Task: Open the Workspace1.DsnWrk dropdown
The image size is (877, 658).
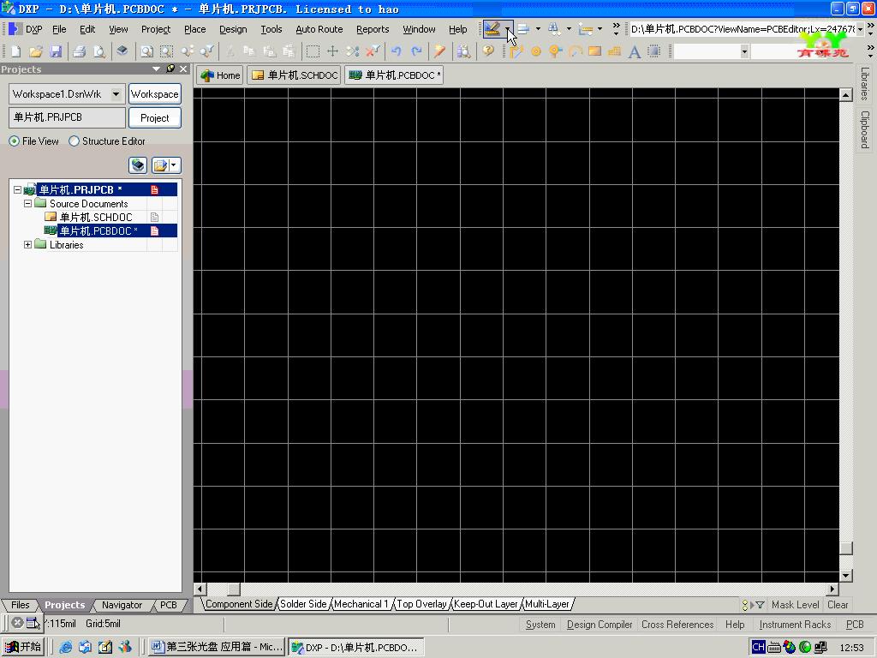Action: (116, 94)
